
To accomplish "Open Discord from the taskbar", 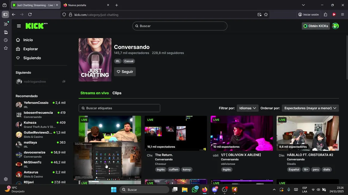I will (x=215, y=190).
